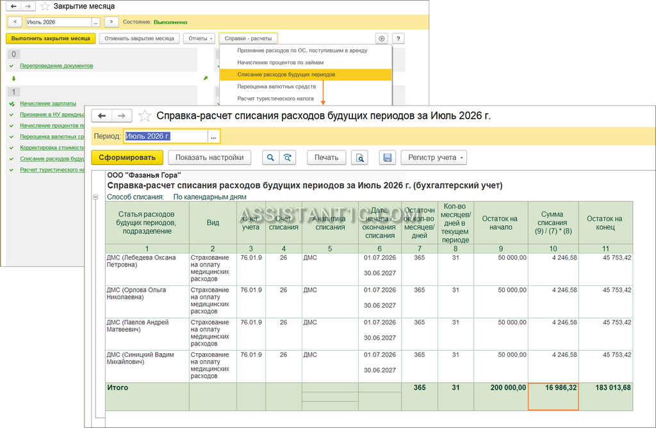The width and height of the screenshot is (656, 428).
Task: Open the Справки - расчеты dropdown menu
Action: pos(248,38)
